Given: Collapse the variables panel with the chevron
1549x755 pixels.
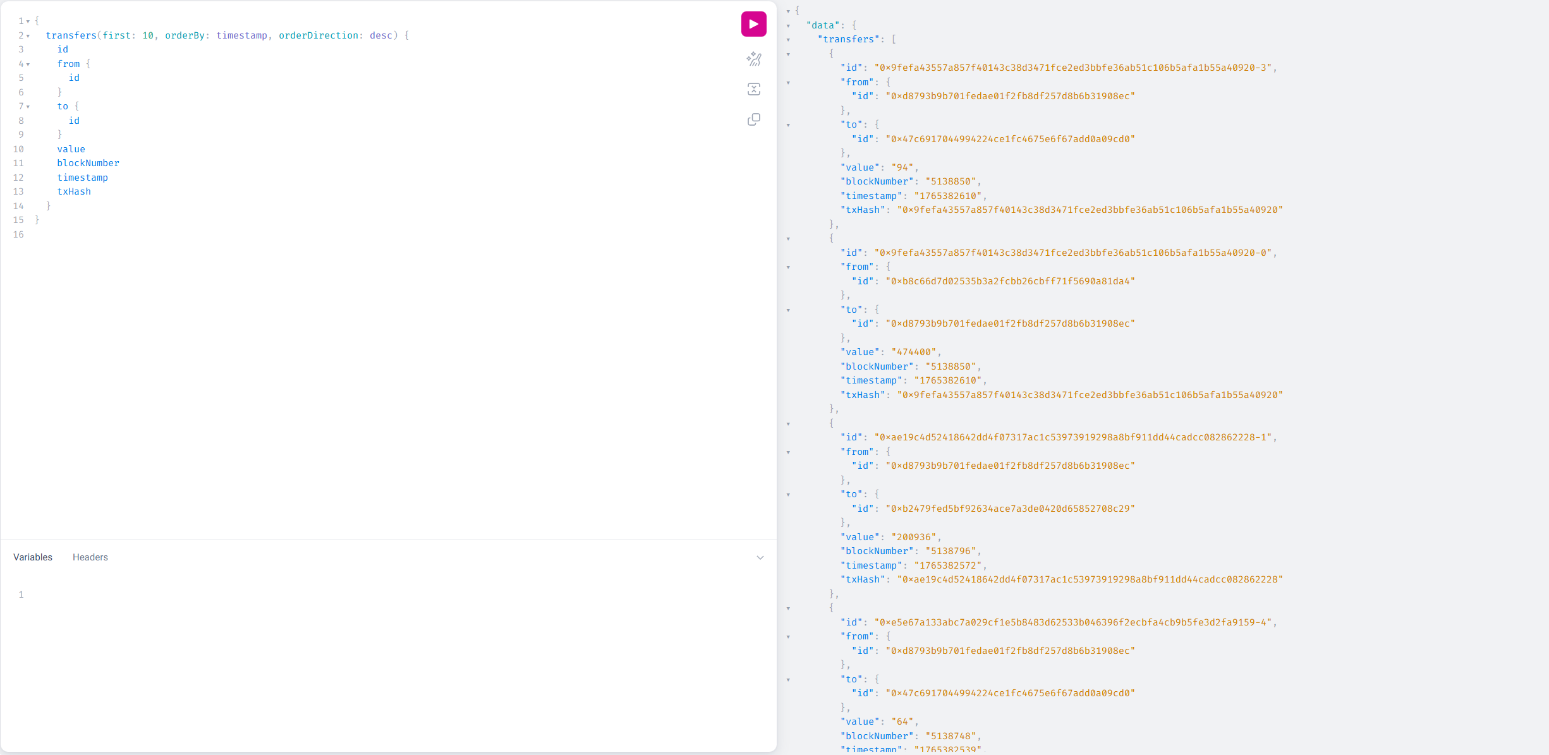Looking at the screenshot, I should [x=760, y=557].
